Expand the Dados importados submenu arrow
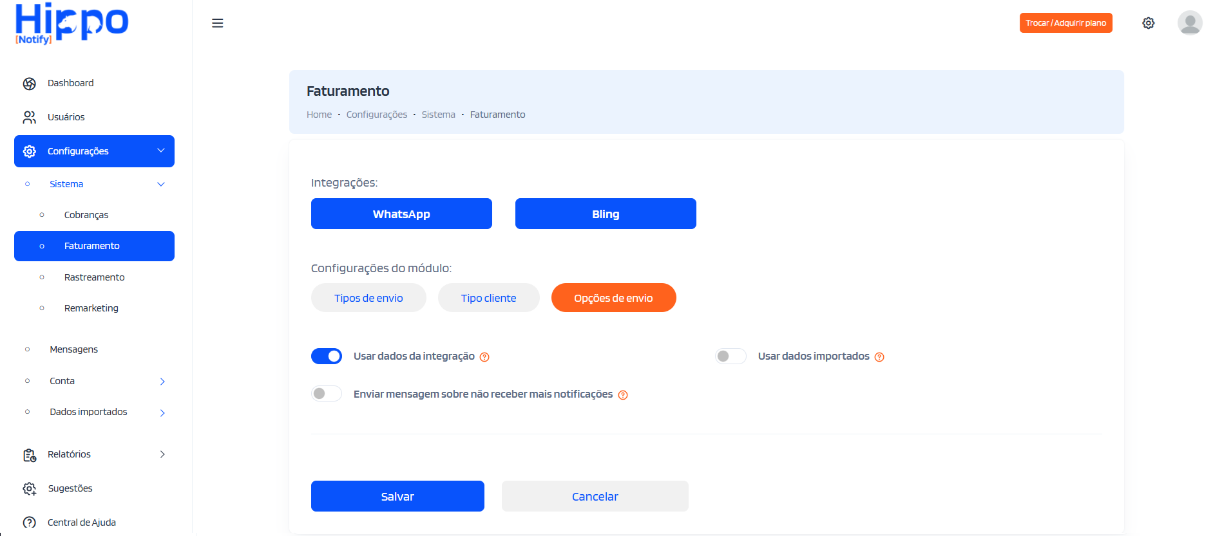1222x536 pixels. pos(162,413)
